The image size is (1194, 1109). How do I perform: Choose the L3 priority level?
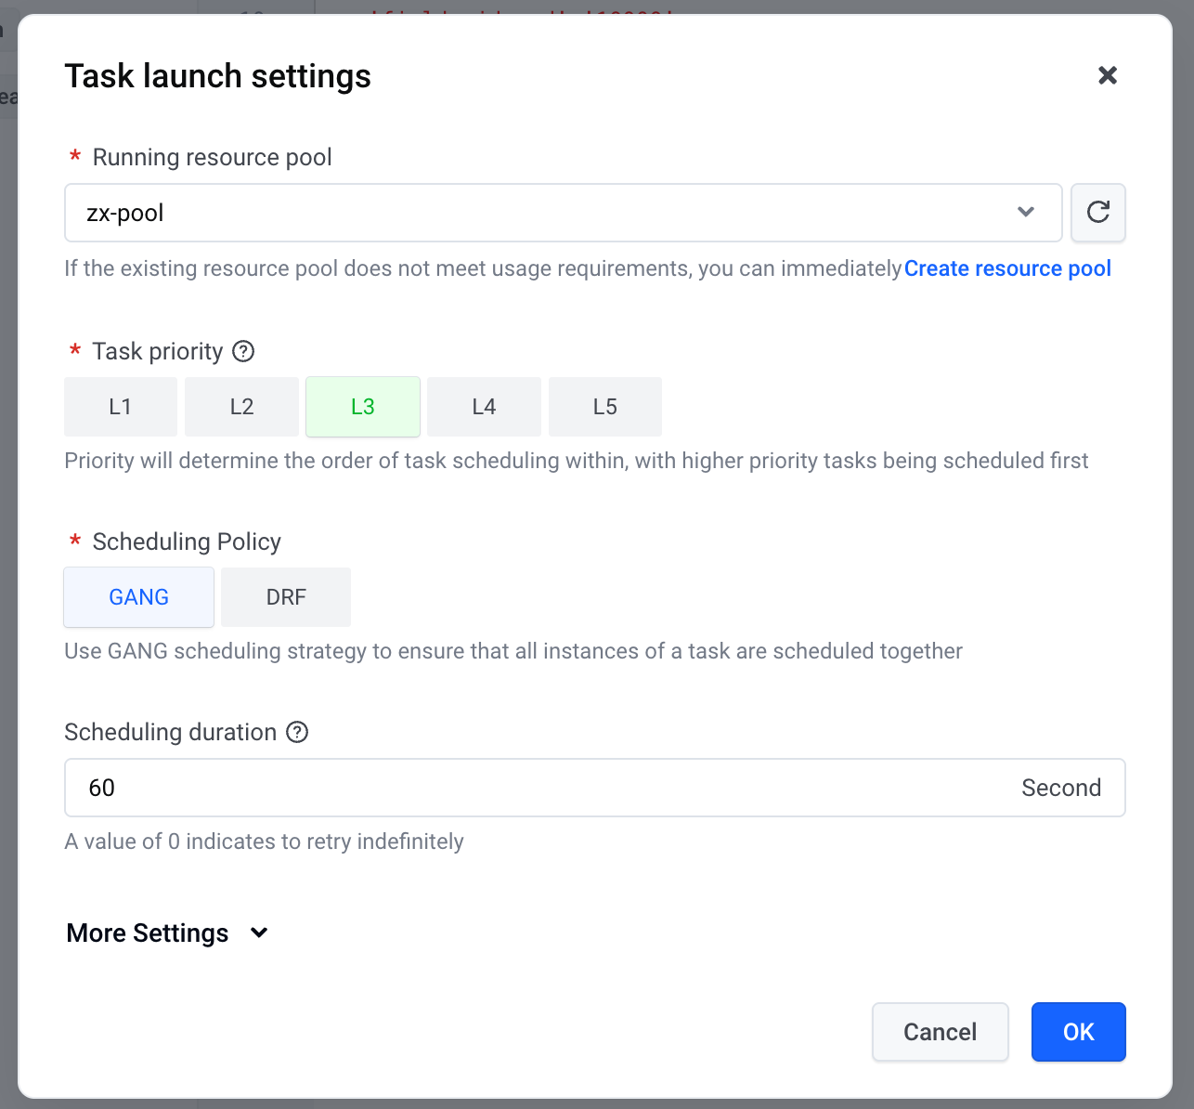[x=363, y=407]
